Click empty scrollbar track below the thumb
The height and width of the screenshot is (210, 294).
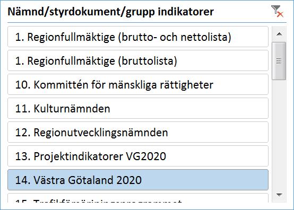tap(279, 134)
